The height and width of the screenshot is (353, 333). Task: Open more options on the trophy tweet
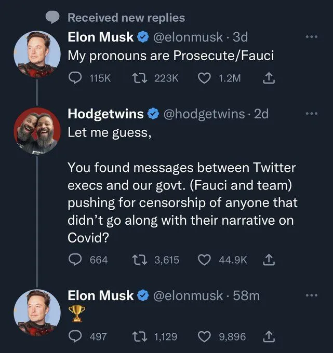311,296
